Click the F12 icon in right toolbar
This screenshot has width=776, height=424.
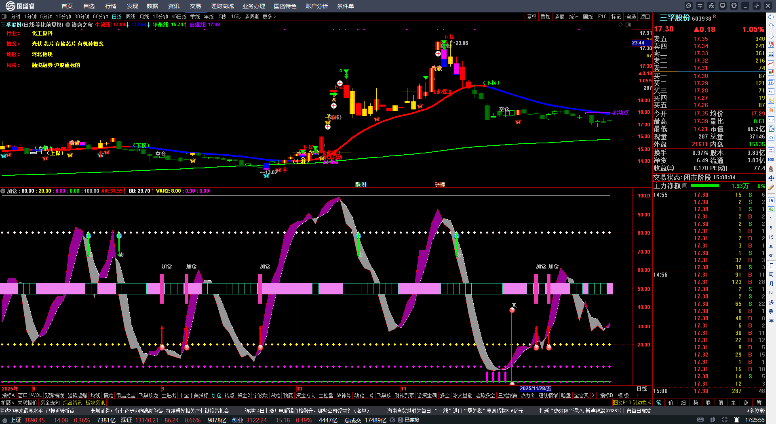tap(771, 120)
